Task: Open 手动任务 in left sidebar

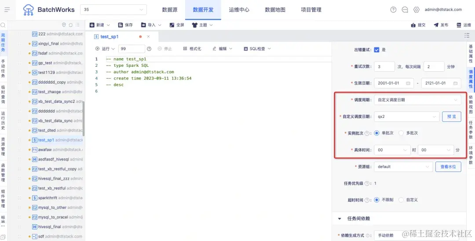Action: (x=3, y=69)
